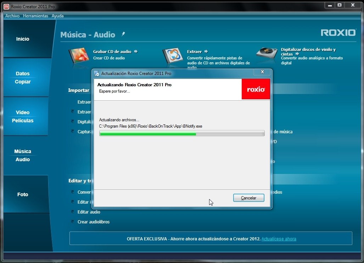Open the Herramientas menu
This screenshot has height=263, width=364.
point(35,16)
